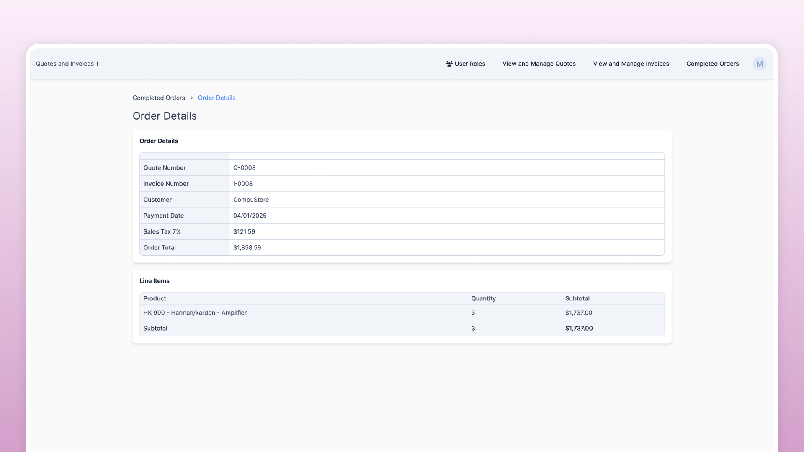Click the breadcrumb chevron separator

tap(191, 98)
